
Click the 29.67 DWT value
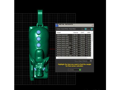[83, 39]
